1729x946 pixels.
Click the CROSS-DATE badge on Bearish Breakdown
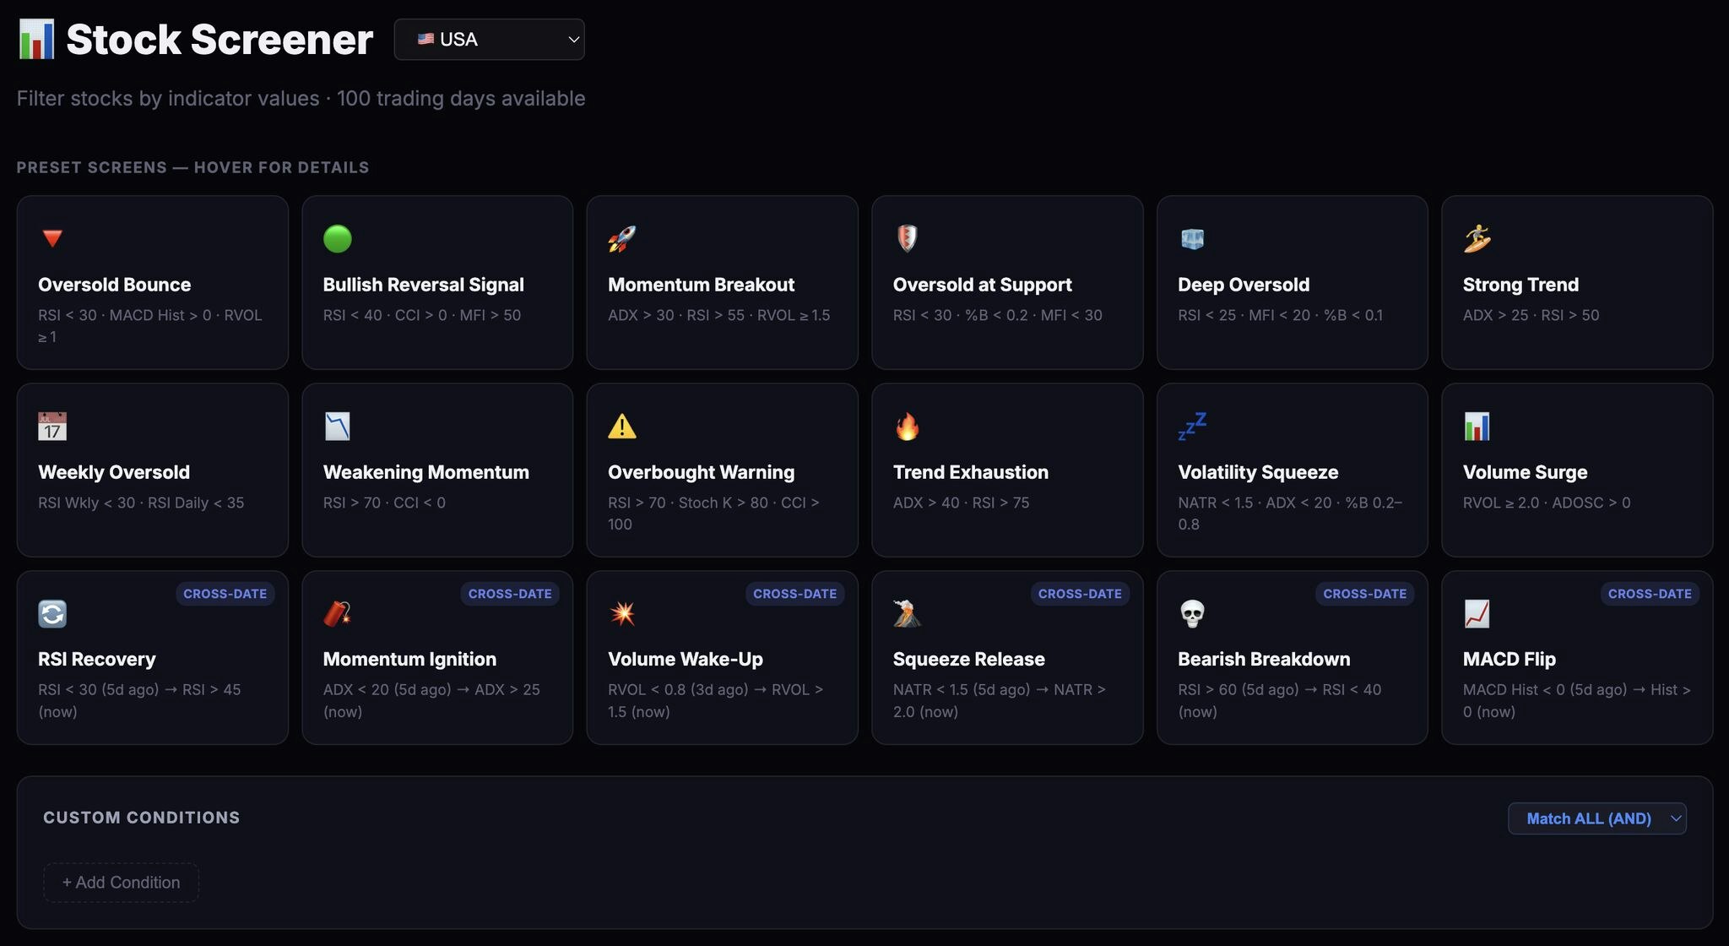1364,594
